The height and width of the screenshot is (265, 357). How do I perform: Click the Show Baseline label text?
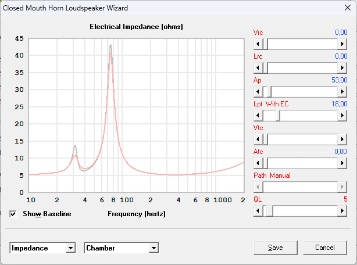pyautogui.click(x=47, y=214)
